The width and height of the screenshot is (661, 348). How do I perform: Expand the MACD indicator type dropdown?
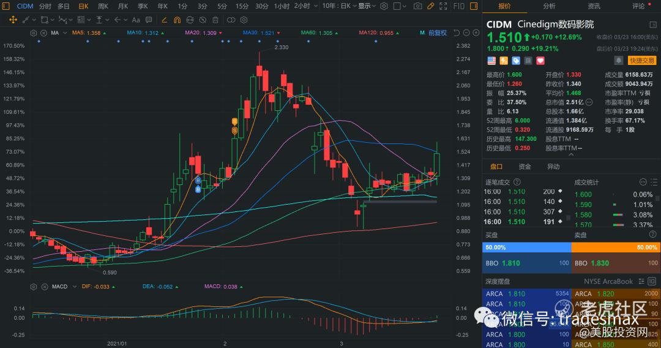pos(75,287)
